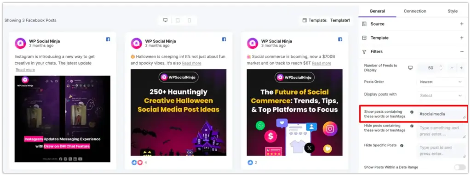Image resolution: width=471 pixels, height=176 pixels.
Task: Click the Source section icon
Action: click(x=364, y=24)
